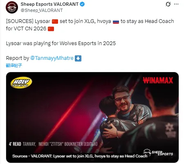Click the blue down-arrow emoji
This screenshot has height=164, width=184.
(x=78, y=58)
